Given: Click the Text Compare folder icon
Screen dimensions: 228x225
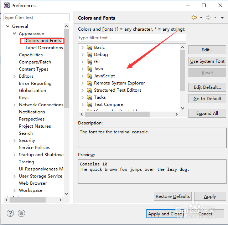Looking at the screenshot, I should pyautogui.click(x=89, y=104).
